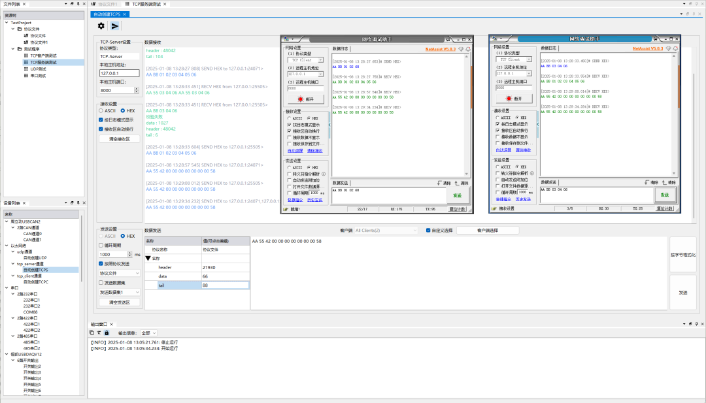
Task: Click diamond icon in blue-titled NetAssist window
Action: [x=668, y=48]
